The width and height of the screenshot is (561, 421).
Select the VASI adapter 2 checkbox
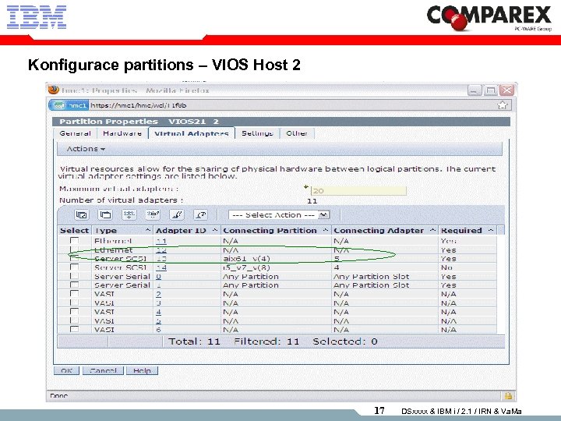75,294
